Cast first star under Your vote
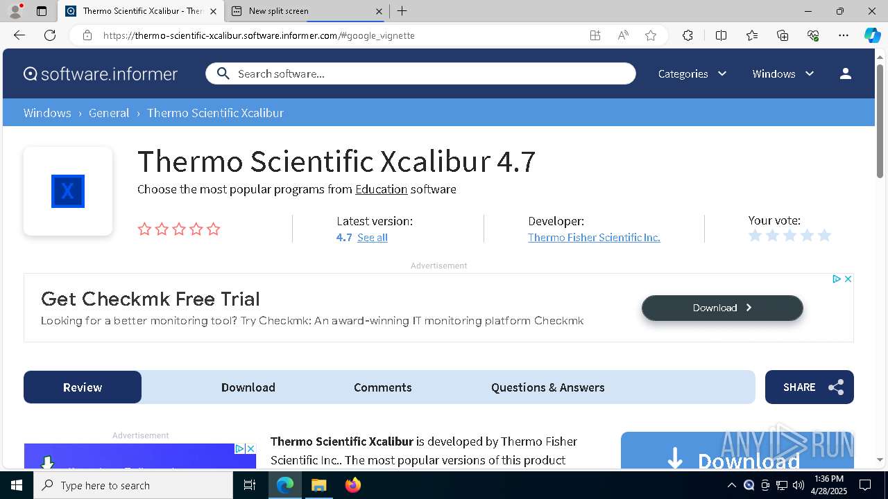The width and height of the screenshot is (888, 499). click(755, 236)
